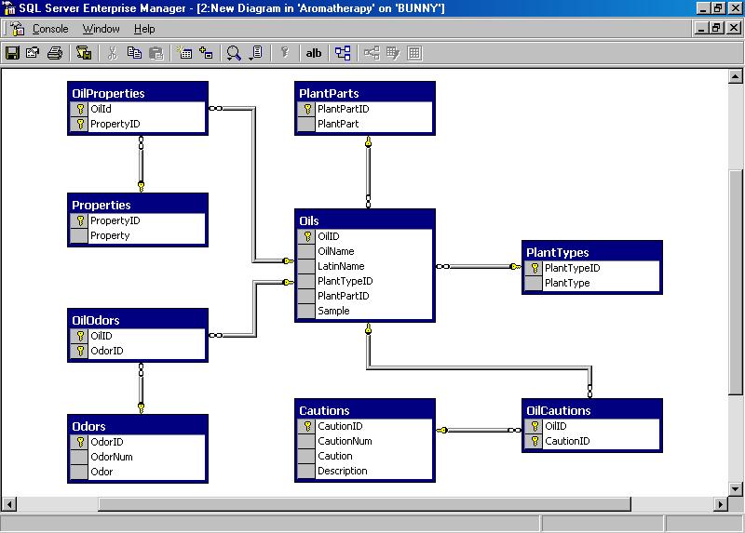745x533 pixels.
Task: Click the key icon beside OilID in Oils
Action: [x=306, y=236]
